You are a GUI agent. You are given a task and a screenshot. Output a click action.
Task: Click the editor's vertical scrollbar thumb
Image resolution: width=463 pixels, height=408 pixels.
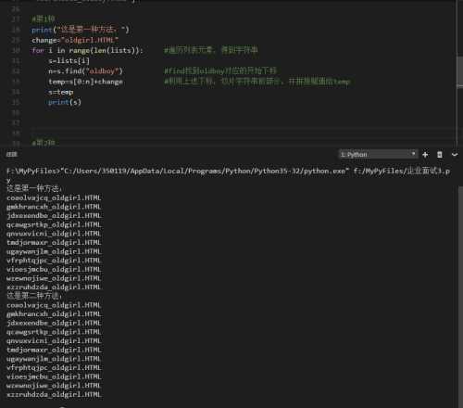click(x=459, y=70)
